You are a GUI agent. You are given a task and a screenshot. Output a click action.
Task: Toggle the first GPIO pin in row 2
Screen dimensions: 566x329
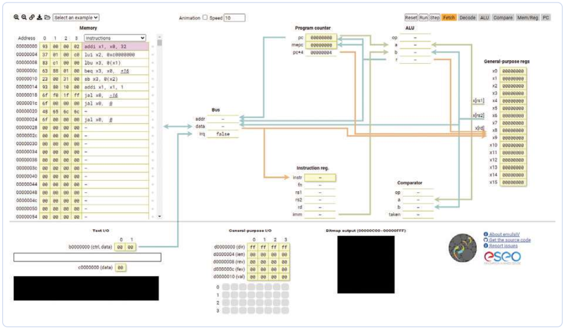pyautogui.click(x=226, y=303)
